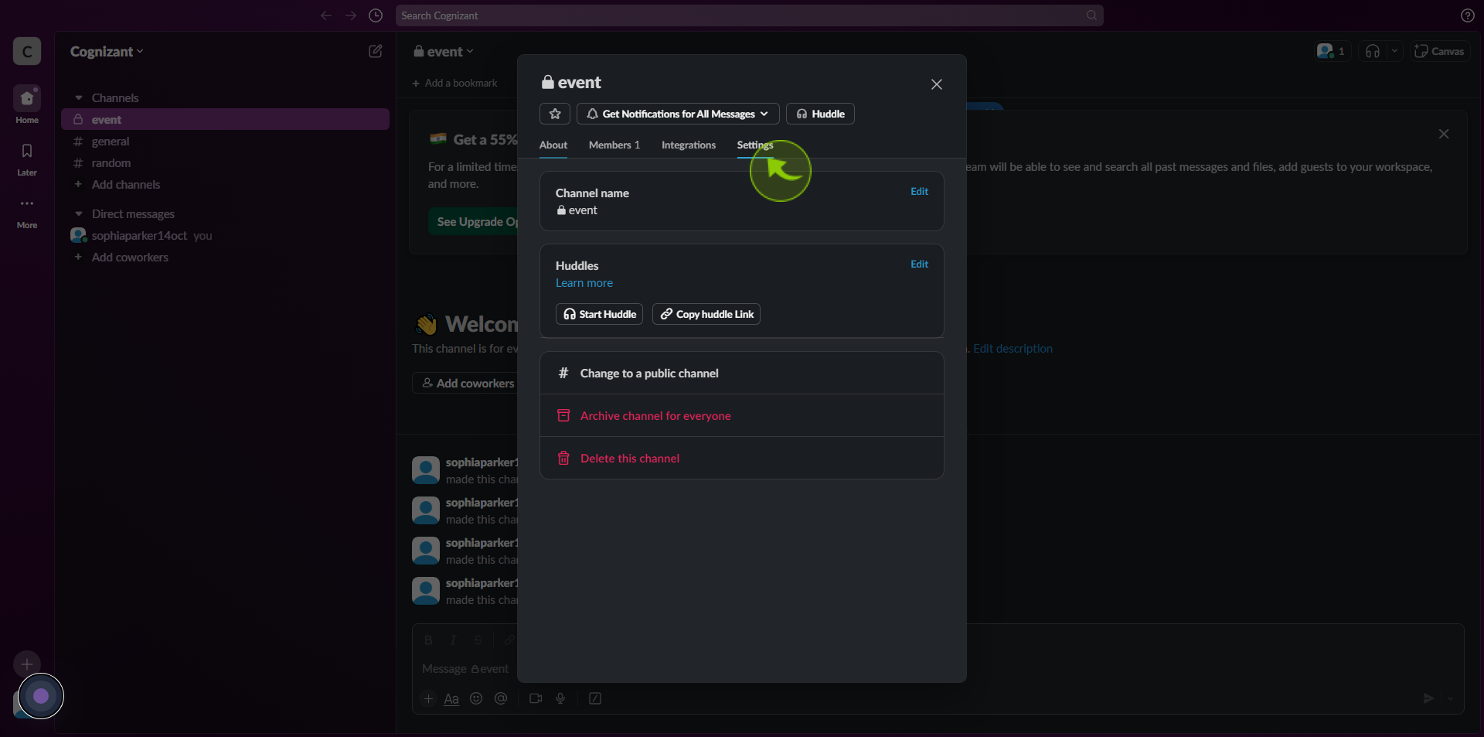Switch to the Members 1 tab

pyautogui.click(x=614, y=145)
